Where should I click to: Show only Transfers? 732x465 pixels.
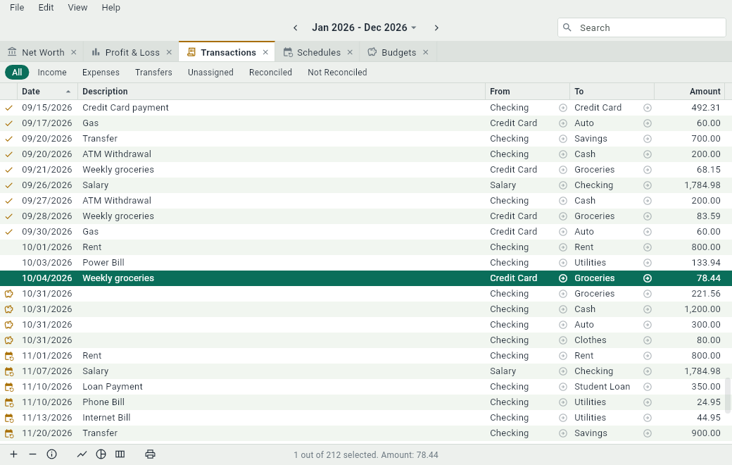tap(153, 73)
